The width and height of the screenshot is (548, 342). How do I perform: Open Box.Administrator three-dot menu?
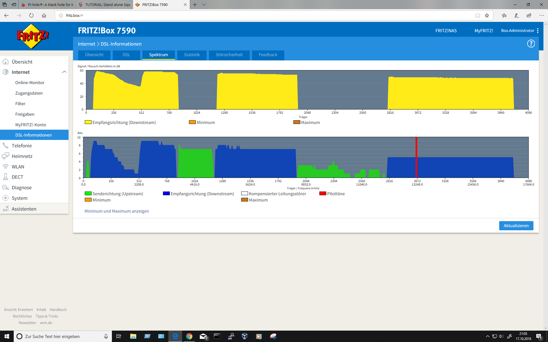pyautogui.click(x=538, y=30)
